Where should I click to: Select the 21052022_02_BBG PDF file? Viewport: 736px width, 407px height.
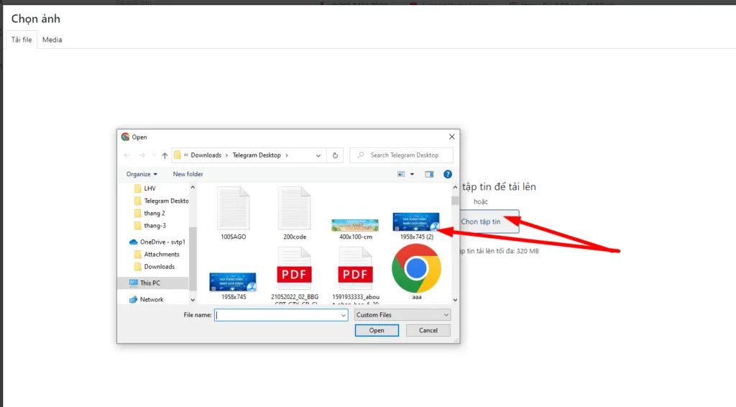click(x=294, y=270)
